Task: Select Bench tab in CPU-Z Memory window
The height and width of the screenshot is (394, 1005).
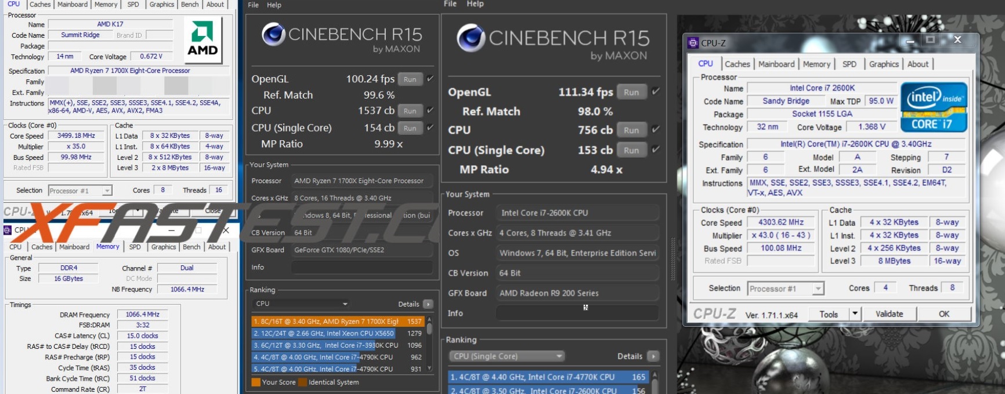Action: coord(191,247)
